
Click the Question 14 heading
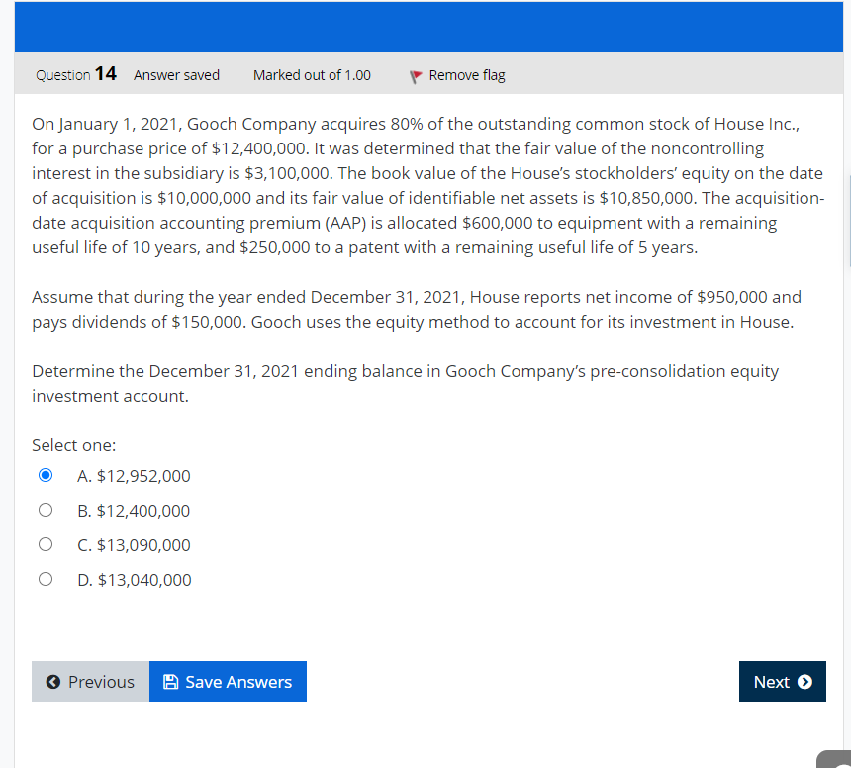75,74
